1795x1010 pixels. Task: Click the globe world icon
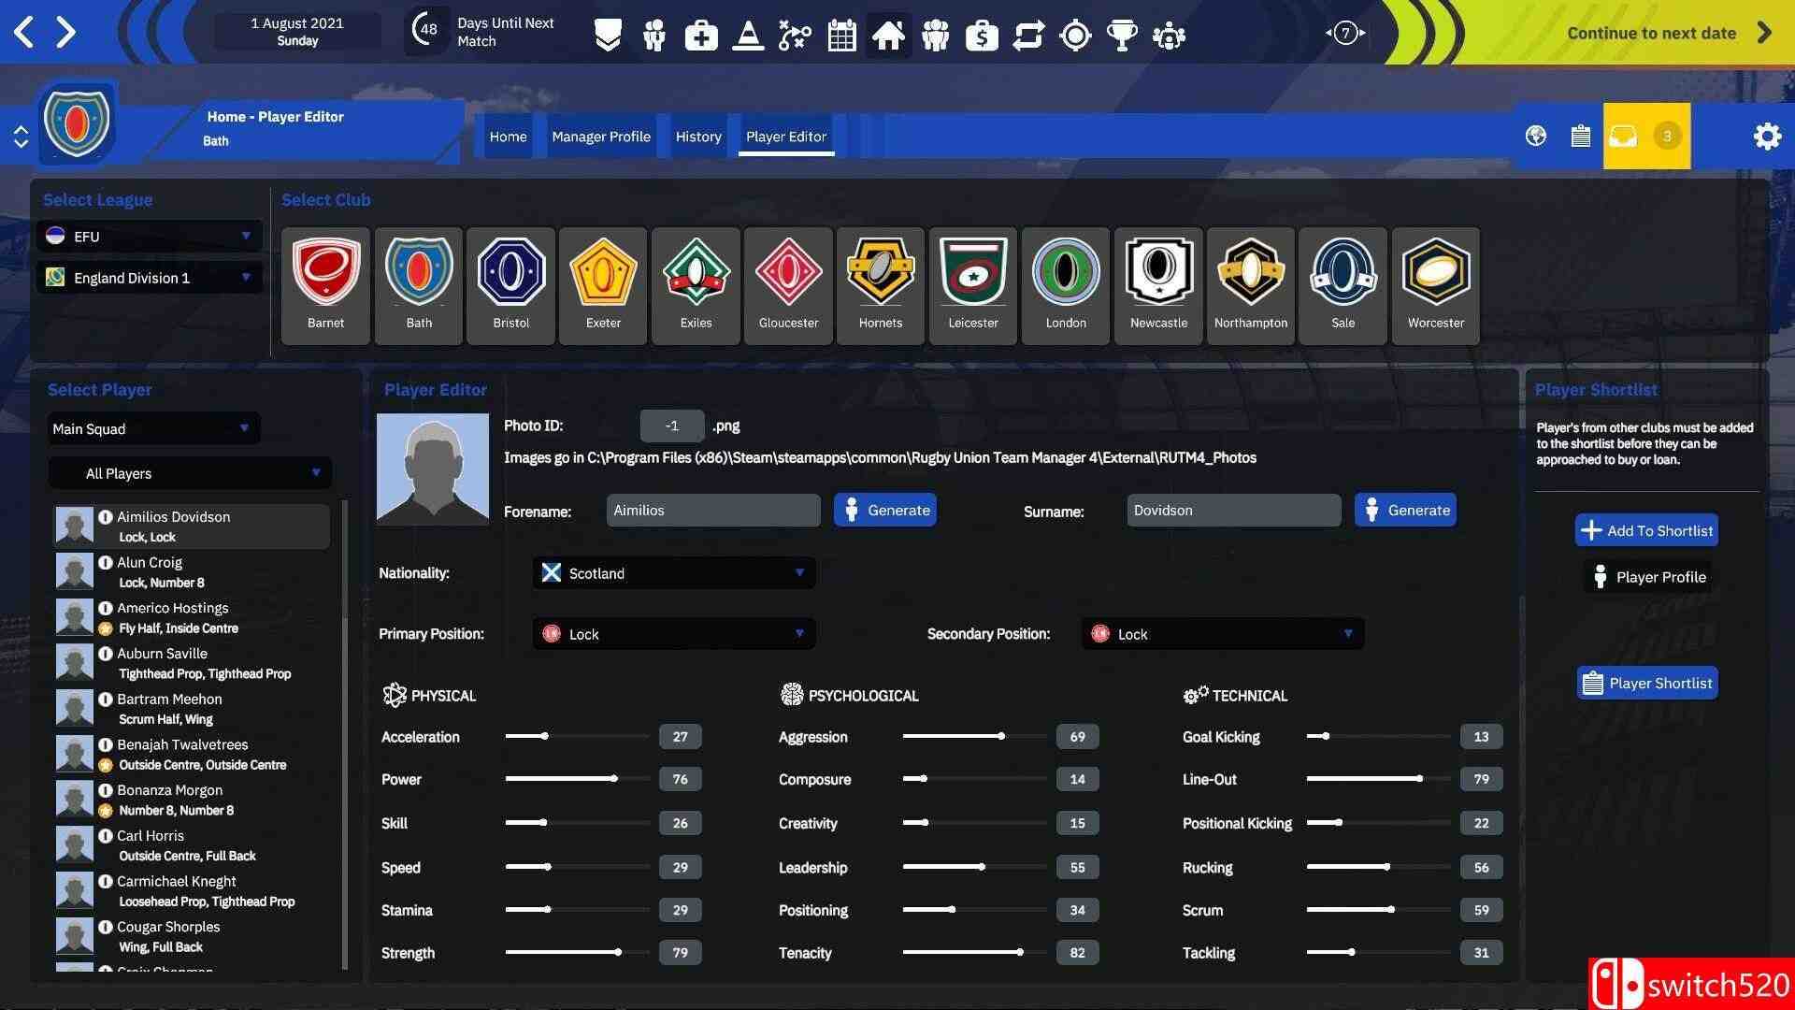[x=1535, y=137]
